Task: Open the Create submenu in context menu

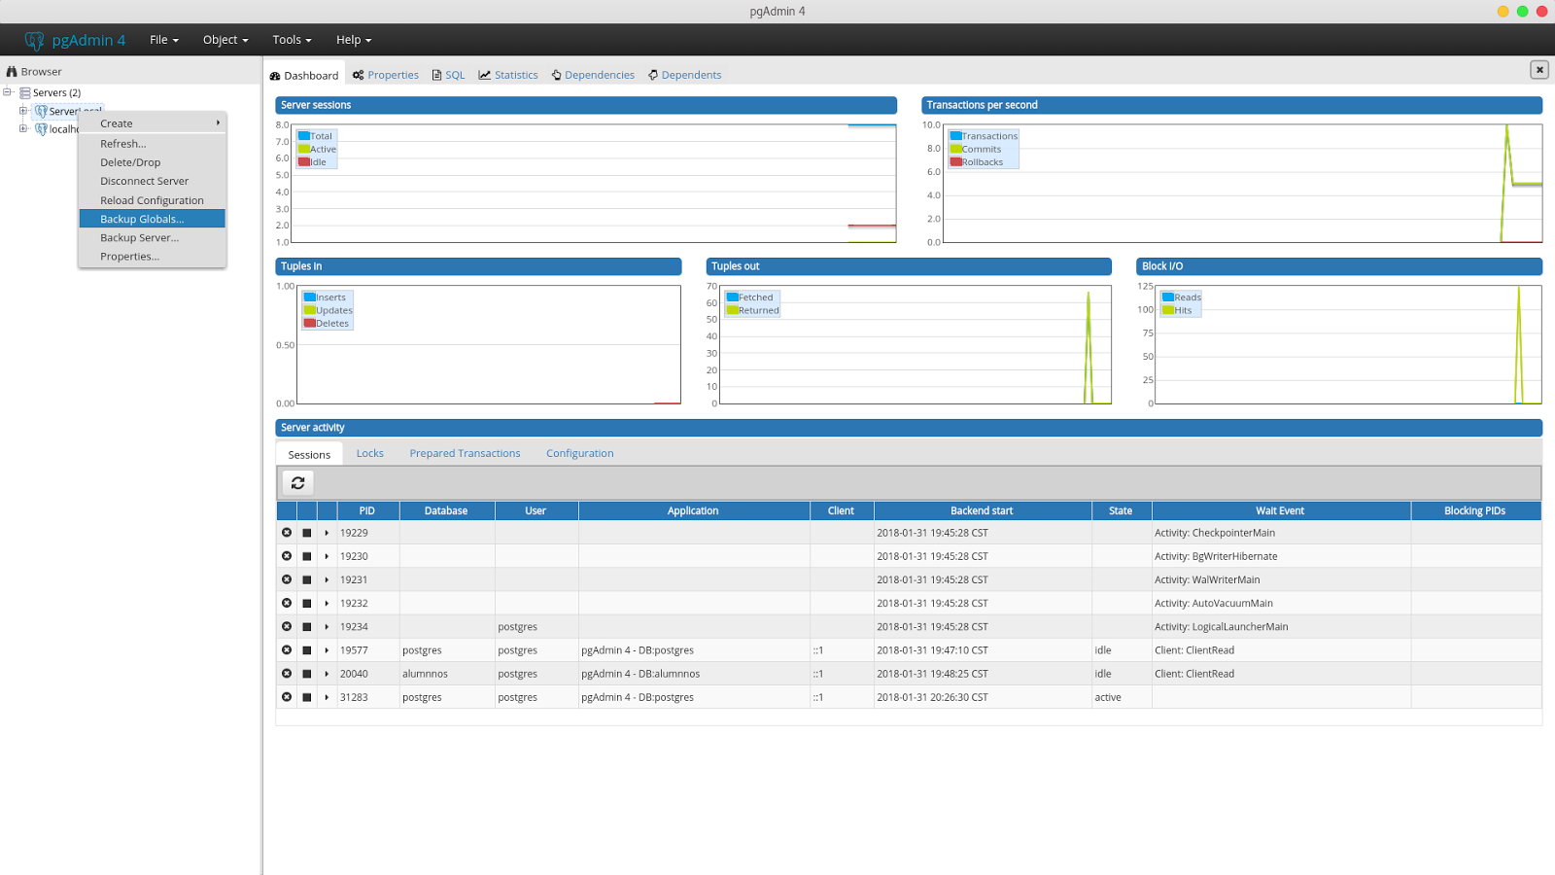Action: pos(153,123)
